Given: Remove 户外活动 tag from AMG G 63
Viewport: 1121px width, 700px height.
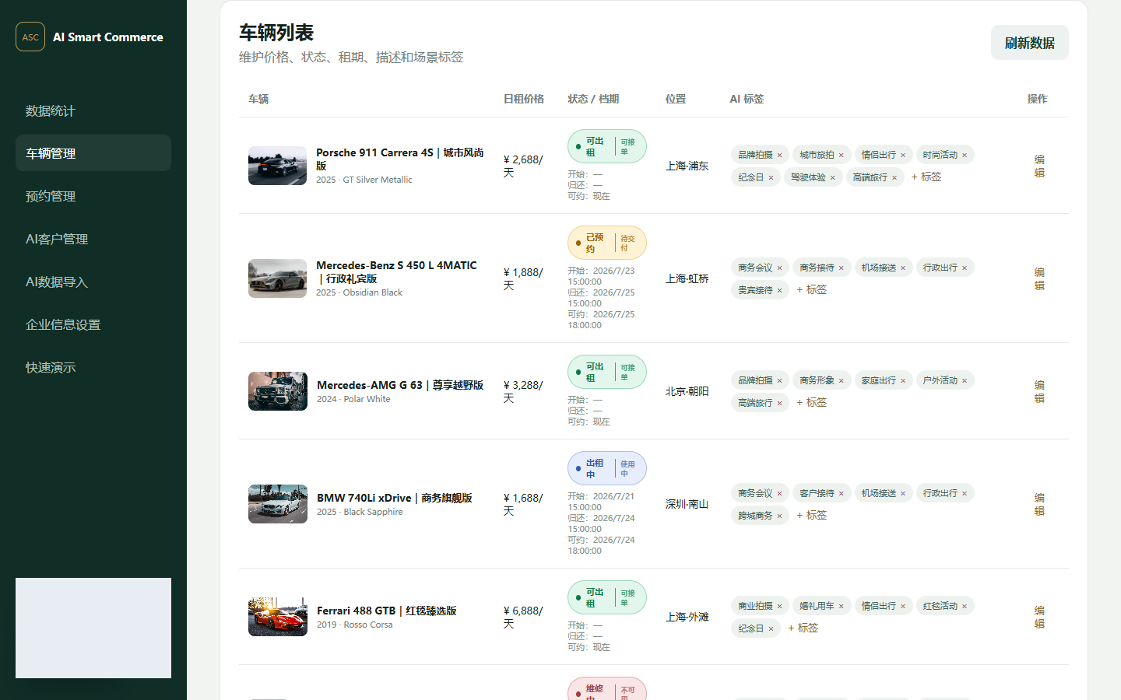Looking at the screenshot, I should tap(965, 380).
